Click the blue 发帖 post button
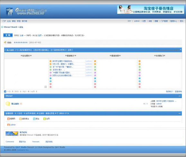The height and width of the screenshot is (157, 186). click(x=8, y=35)
